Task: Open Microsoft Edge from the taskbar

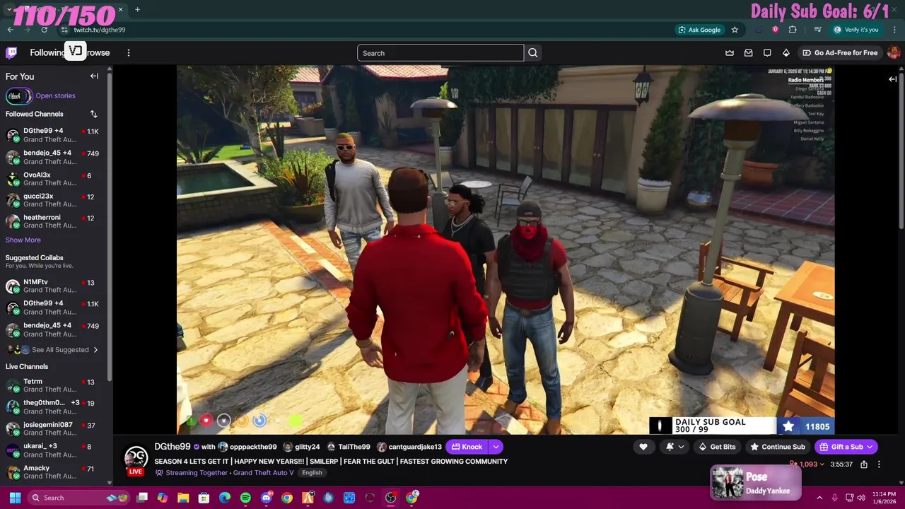Action: pos(225,498)
